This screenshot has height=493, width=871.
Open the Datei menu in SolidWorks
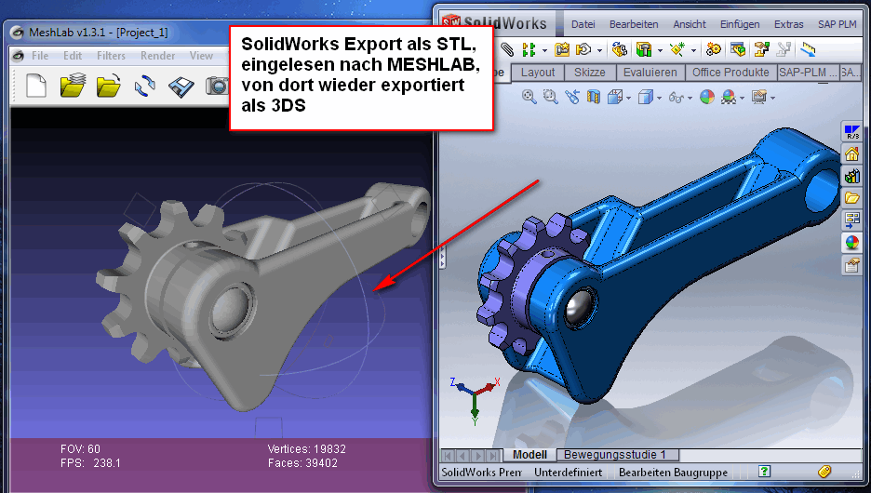coord(583,24)
